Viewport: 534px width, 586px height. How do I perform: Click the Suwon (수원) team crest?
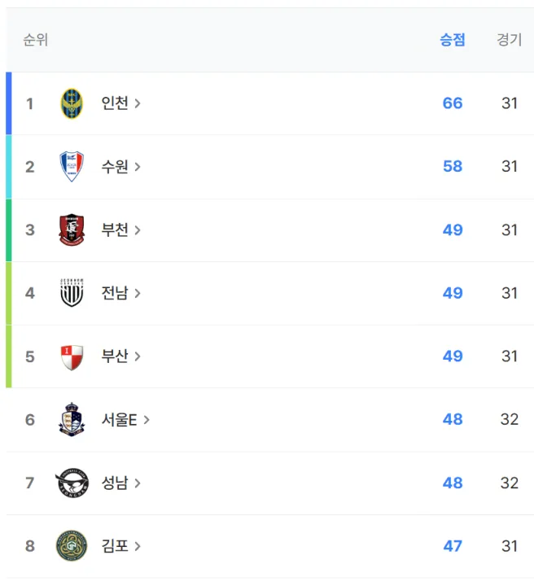coord(72,166)
